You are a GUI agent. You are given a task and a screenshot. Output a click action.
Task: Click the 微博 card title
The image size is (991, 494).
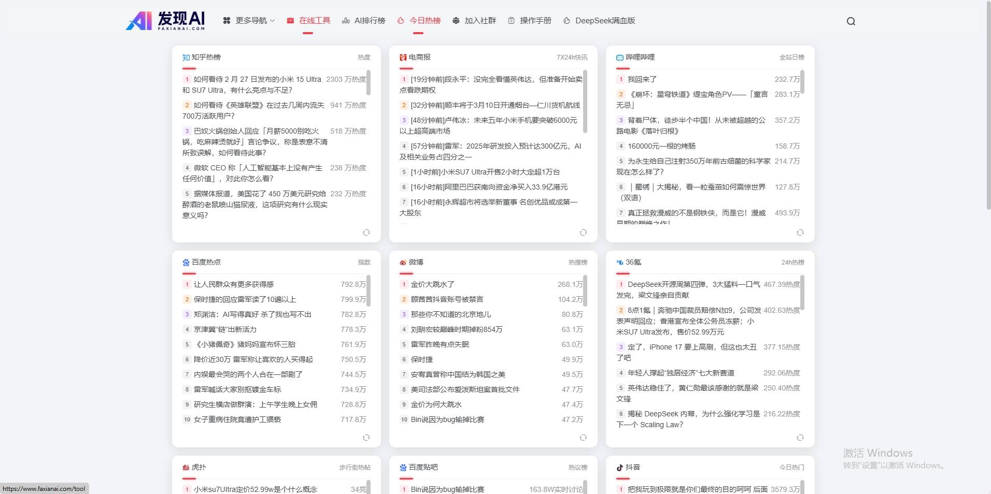(x=416, y=262)
